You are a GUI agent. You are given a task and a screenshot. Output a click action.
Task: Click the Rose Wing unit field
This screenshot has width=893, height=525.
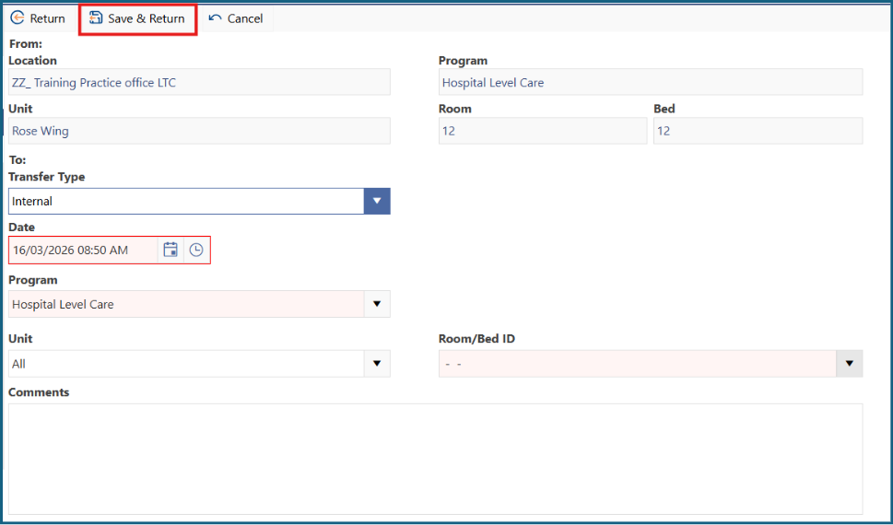[199, 131]
